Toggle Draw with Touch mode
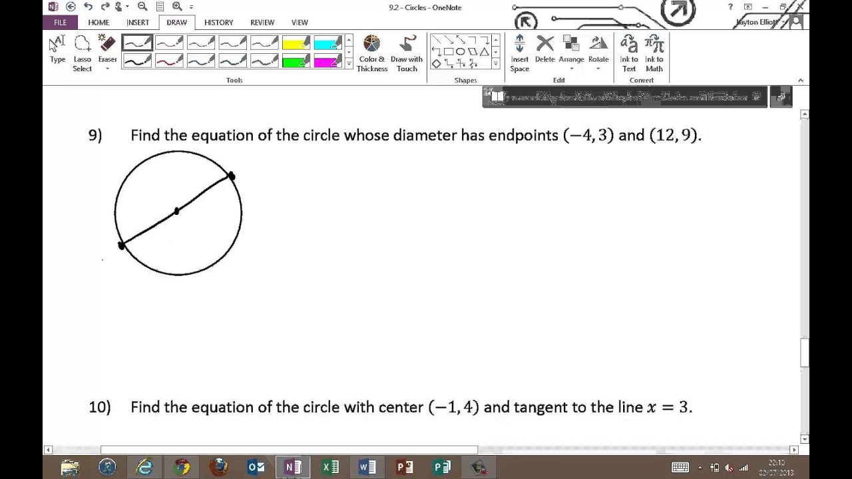Screen dimensions: 852x479 407,53
